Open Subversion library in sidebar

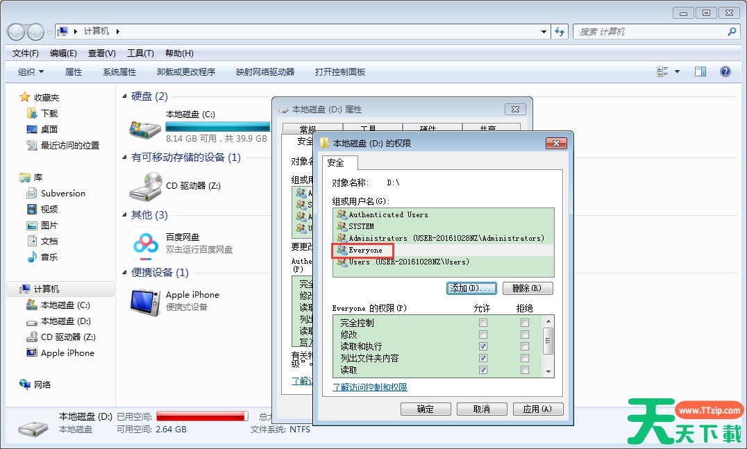[x=62, y=194]
